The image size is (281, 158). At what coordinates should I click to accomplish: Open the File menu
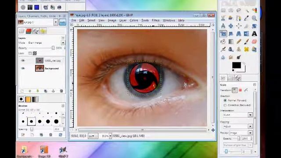click(74, 21)
